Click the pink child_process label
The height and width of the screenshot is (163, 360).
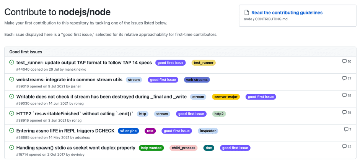(x=183, y=148)
